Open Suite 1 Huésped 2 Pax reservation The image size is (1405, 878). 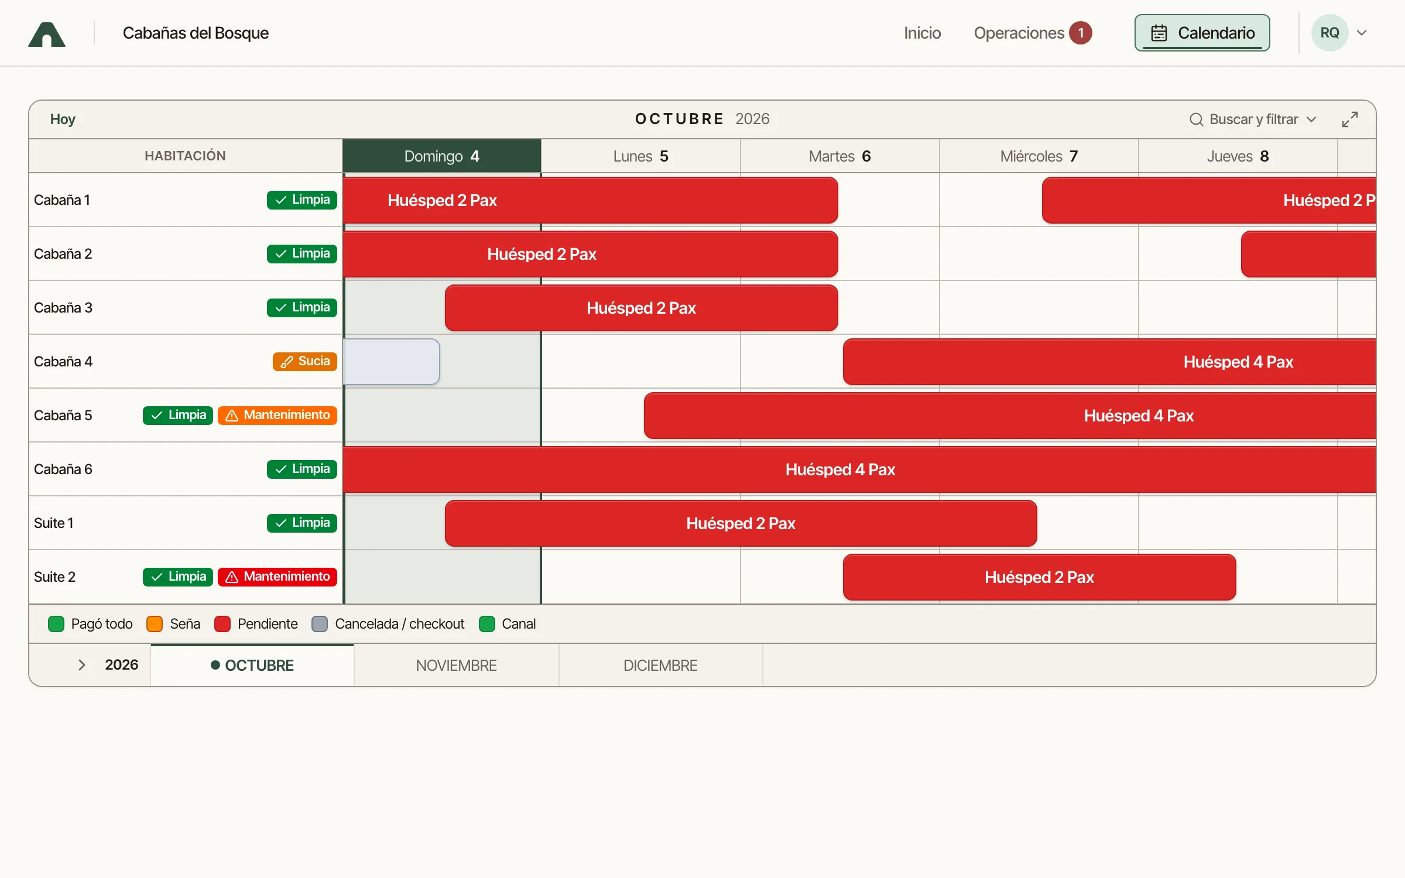(741, 523)
